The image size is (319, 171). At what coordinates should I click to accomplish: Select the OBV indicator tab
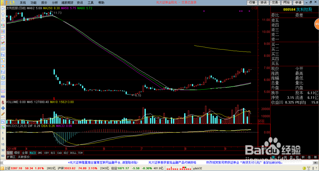46,153
